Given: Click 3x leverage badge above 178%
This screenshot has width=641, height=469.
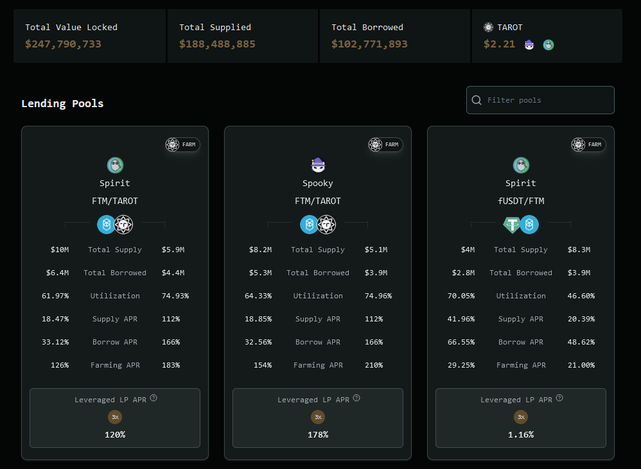Looking at the screenshot, I should 318,417.
